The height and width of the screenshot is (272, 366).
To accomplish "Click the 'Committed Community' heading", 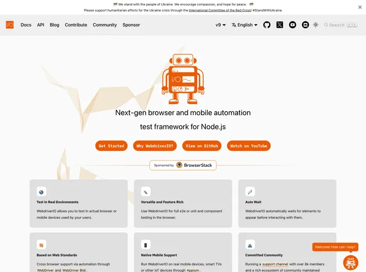I will click(264, 255).
